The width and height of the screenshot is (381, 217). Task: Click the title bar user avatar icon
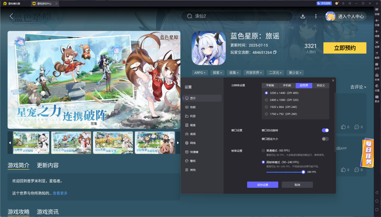[x=336, y=3]
